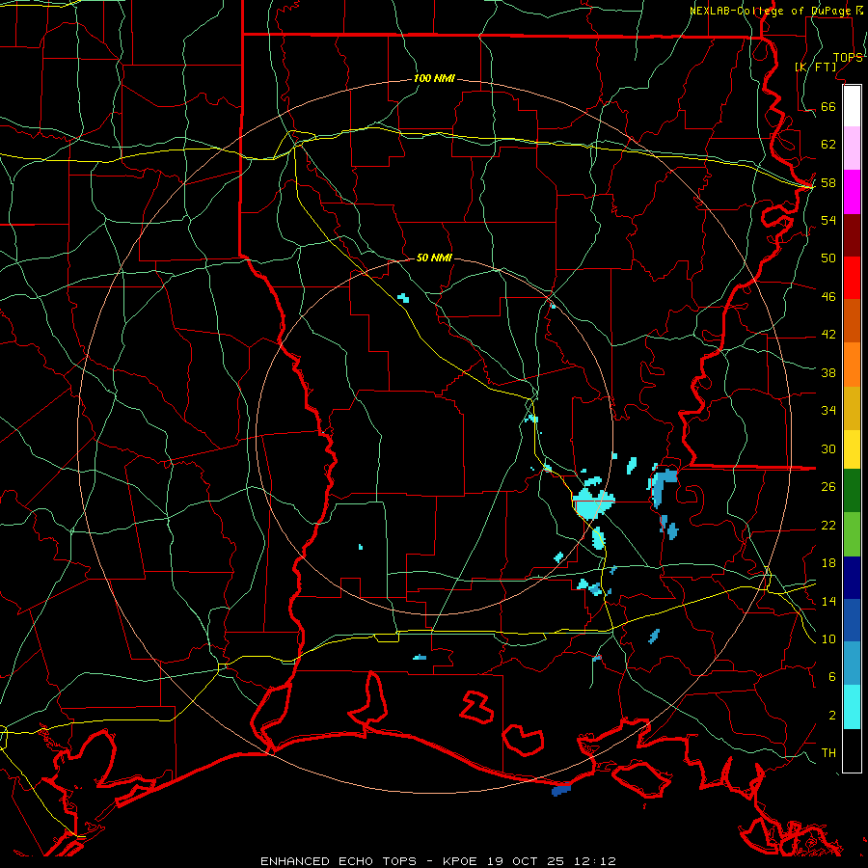The image size is (868, 868).
Task: Click the magenta 58 kft legend swatch
Action: tap(852, 192)
